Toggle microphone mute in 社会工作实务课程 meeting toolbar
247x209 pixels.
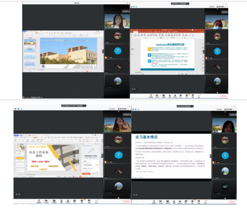[39, 201]
